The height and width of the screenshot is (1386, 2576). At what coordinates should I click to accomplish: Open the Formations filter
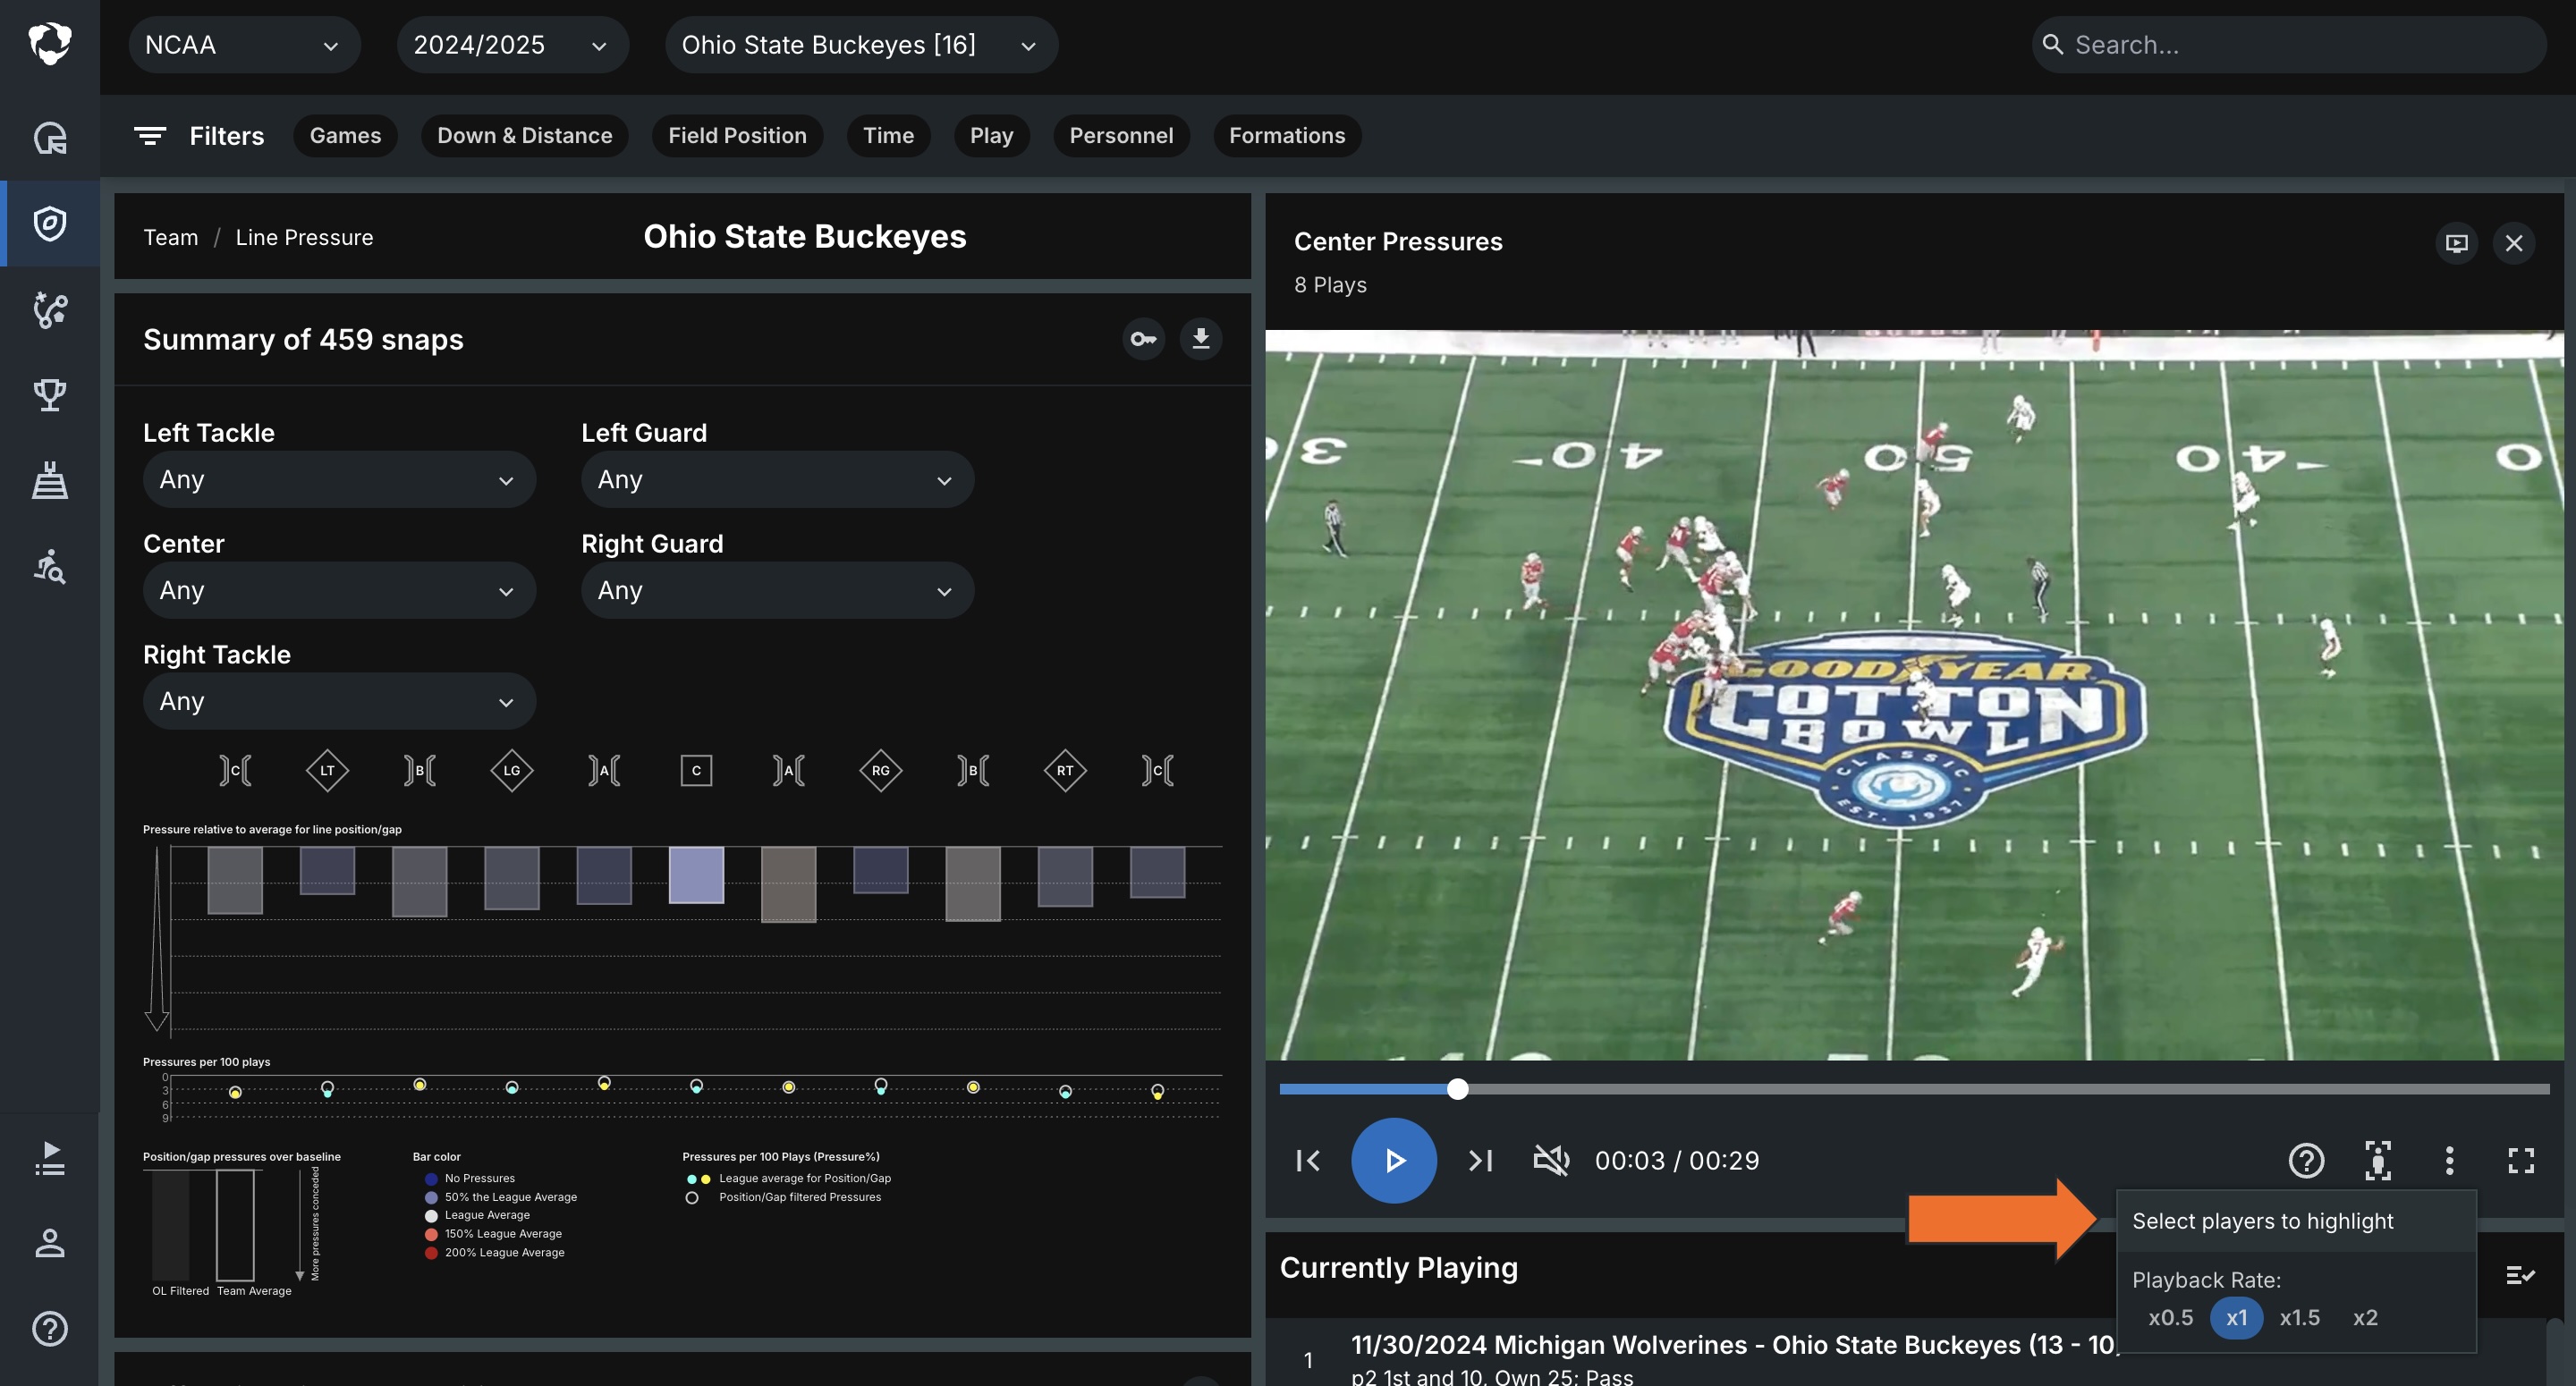[1287, 135]
